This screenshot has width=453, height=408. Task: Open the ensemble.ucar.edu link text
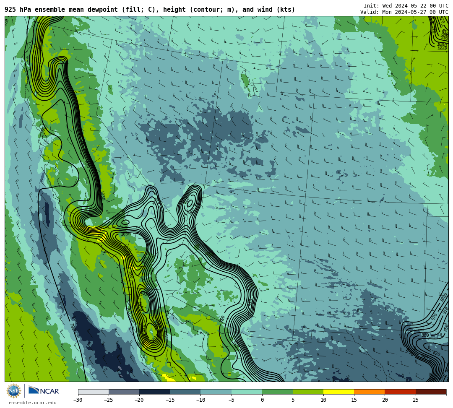tap(33, 403)
